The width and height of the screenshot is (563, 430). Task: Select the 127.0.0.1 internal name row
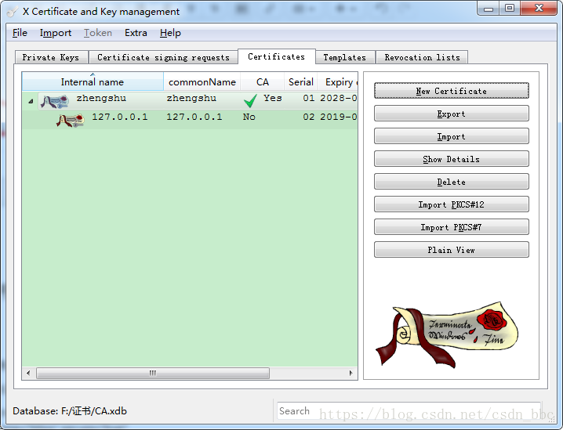tap(119, 117)
